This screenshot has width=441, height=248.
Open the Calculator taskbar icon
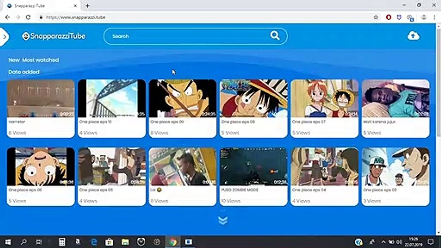click(x=62, y=242)
